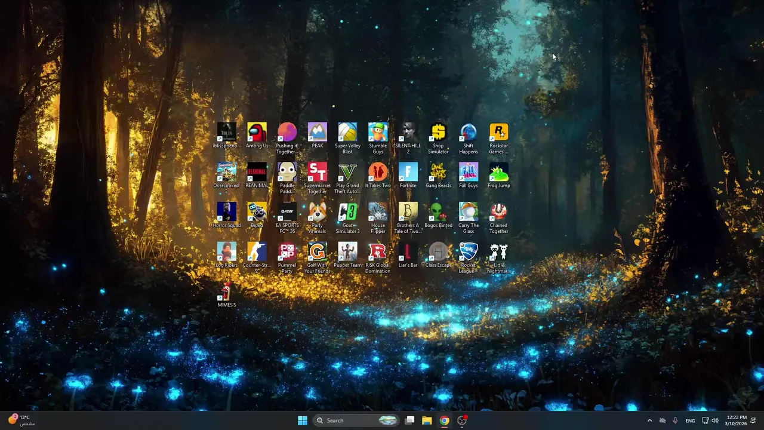Select the Class Escape icon

point(438,255)
